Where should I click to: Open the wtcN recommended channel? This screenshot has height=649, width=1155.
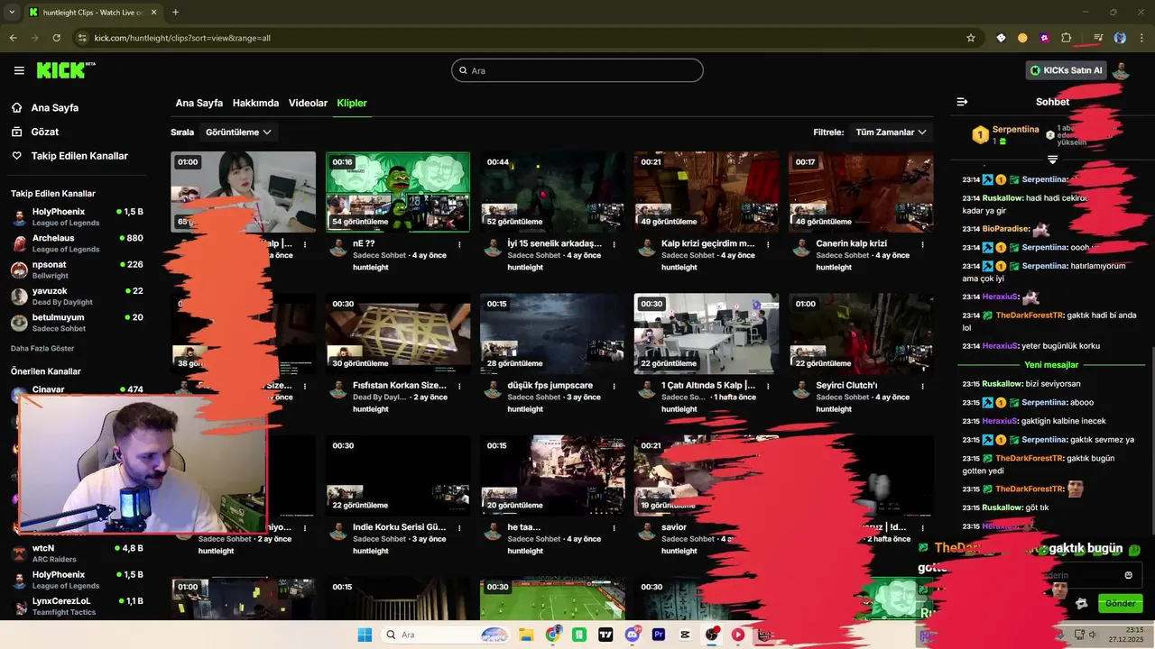pyautogui.click(x=77, y=553)
